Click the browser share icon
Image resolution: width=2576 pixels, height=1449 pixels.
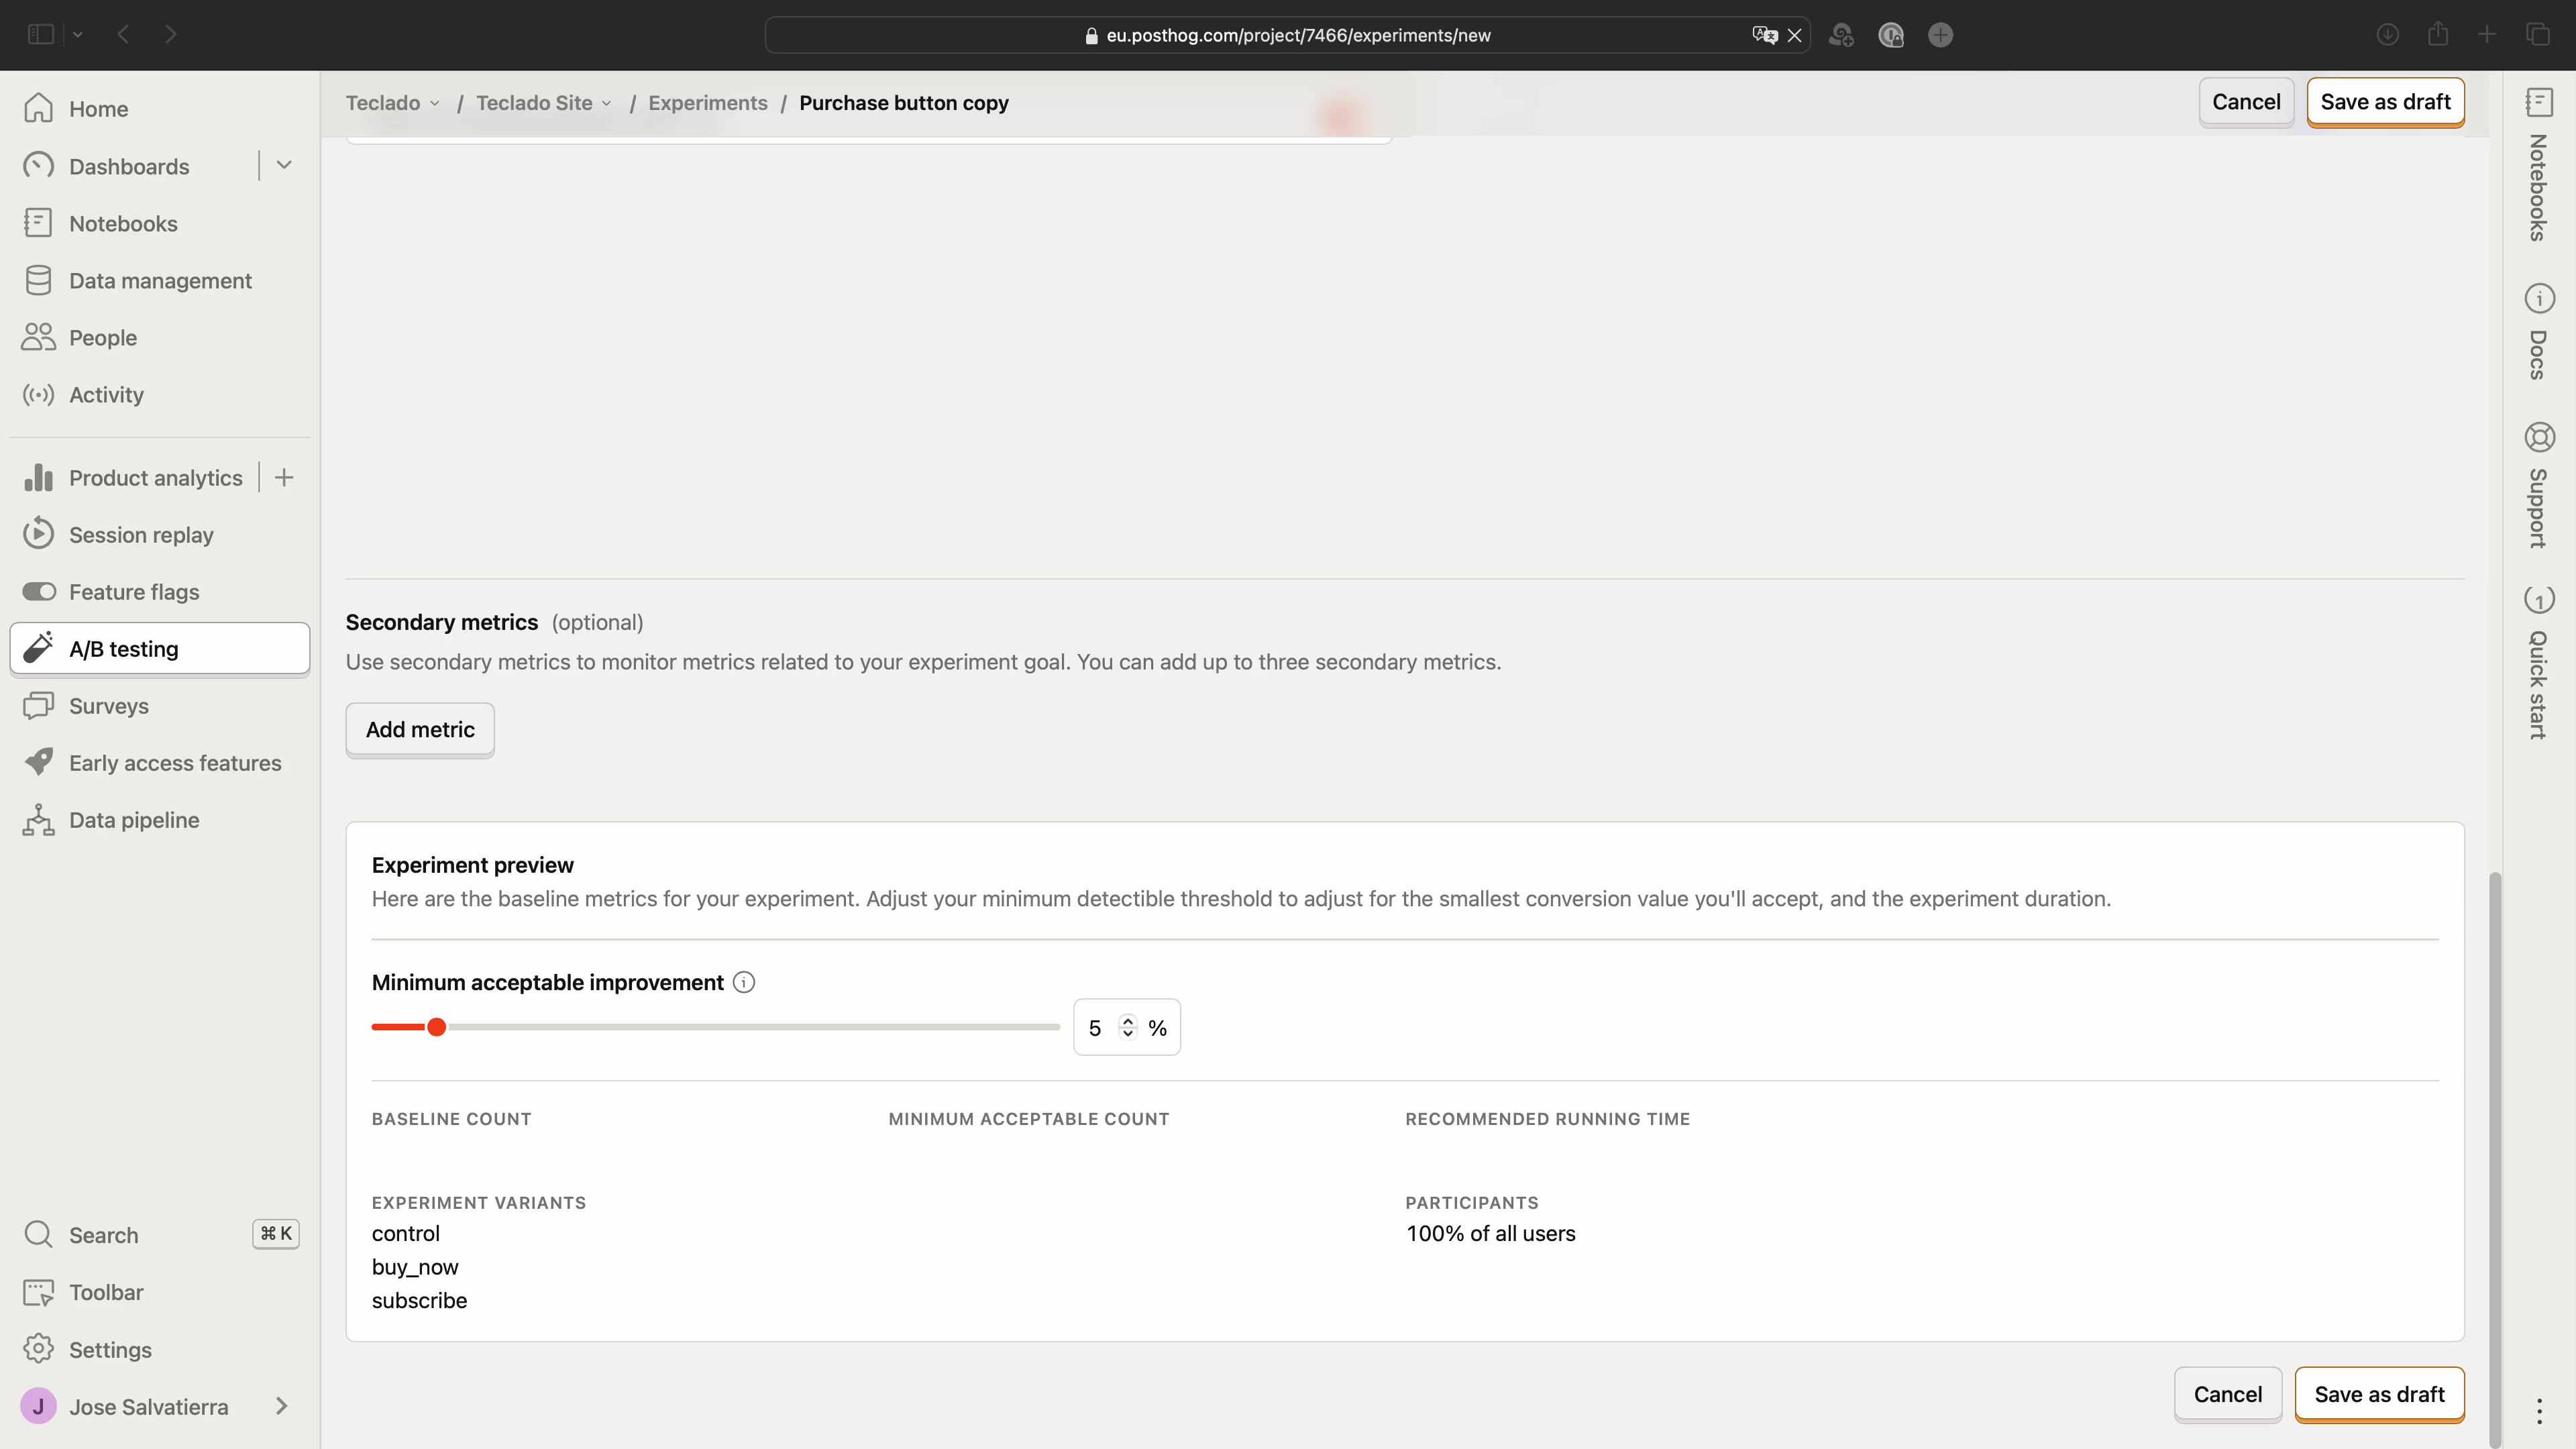[x=2438, y=35]
